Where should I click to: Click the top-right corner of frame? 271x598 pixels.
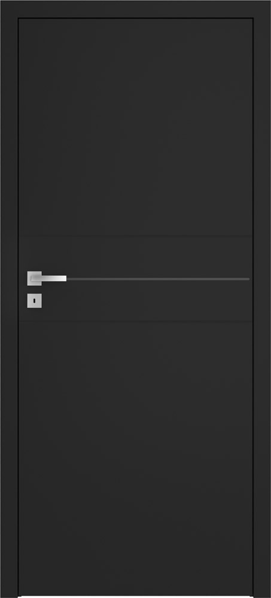coord(262,9)
